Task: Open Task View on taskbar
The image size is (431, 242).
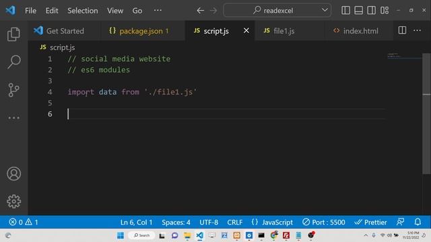Action: coord(162,235)
